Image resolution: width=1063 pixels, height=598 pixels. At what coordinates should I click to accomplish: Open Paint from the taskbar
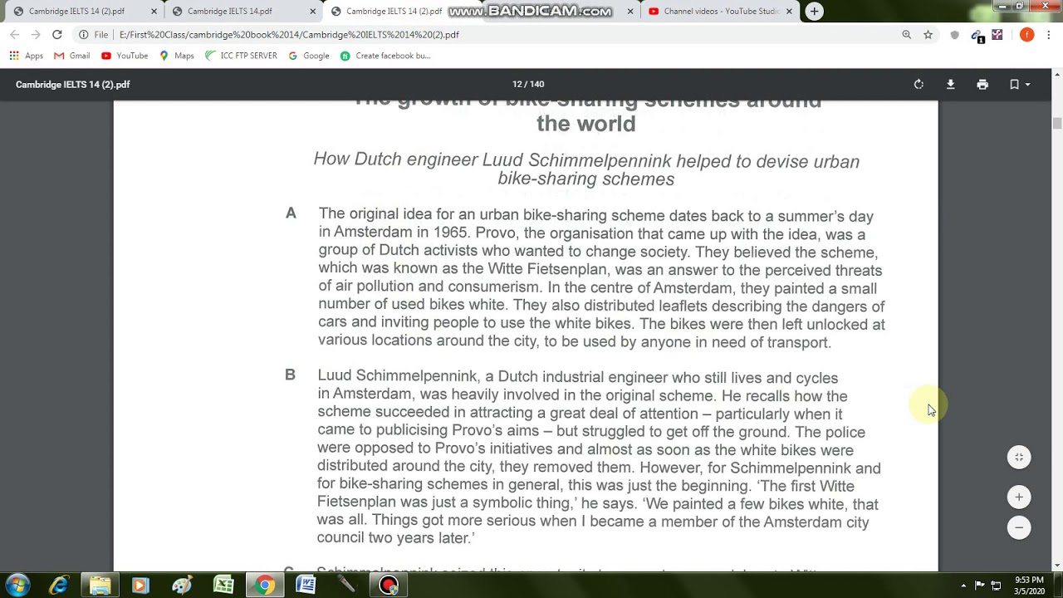(182, 586)
